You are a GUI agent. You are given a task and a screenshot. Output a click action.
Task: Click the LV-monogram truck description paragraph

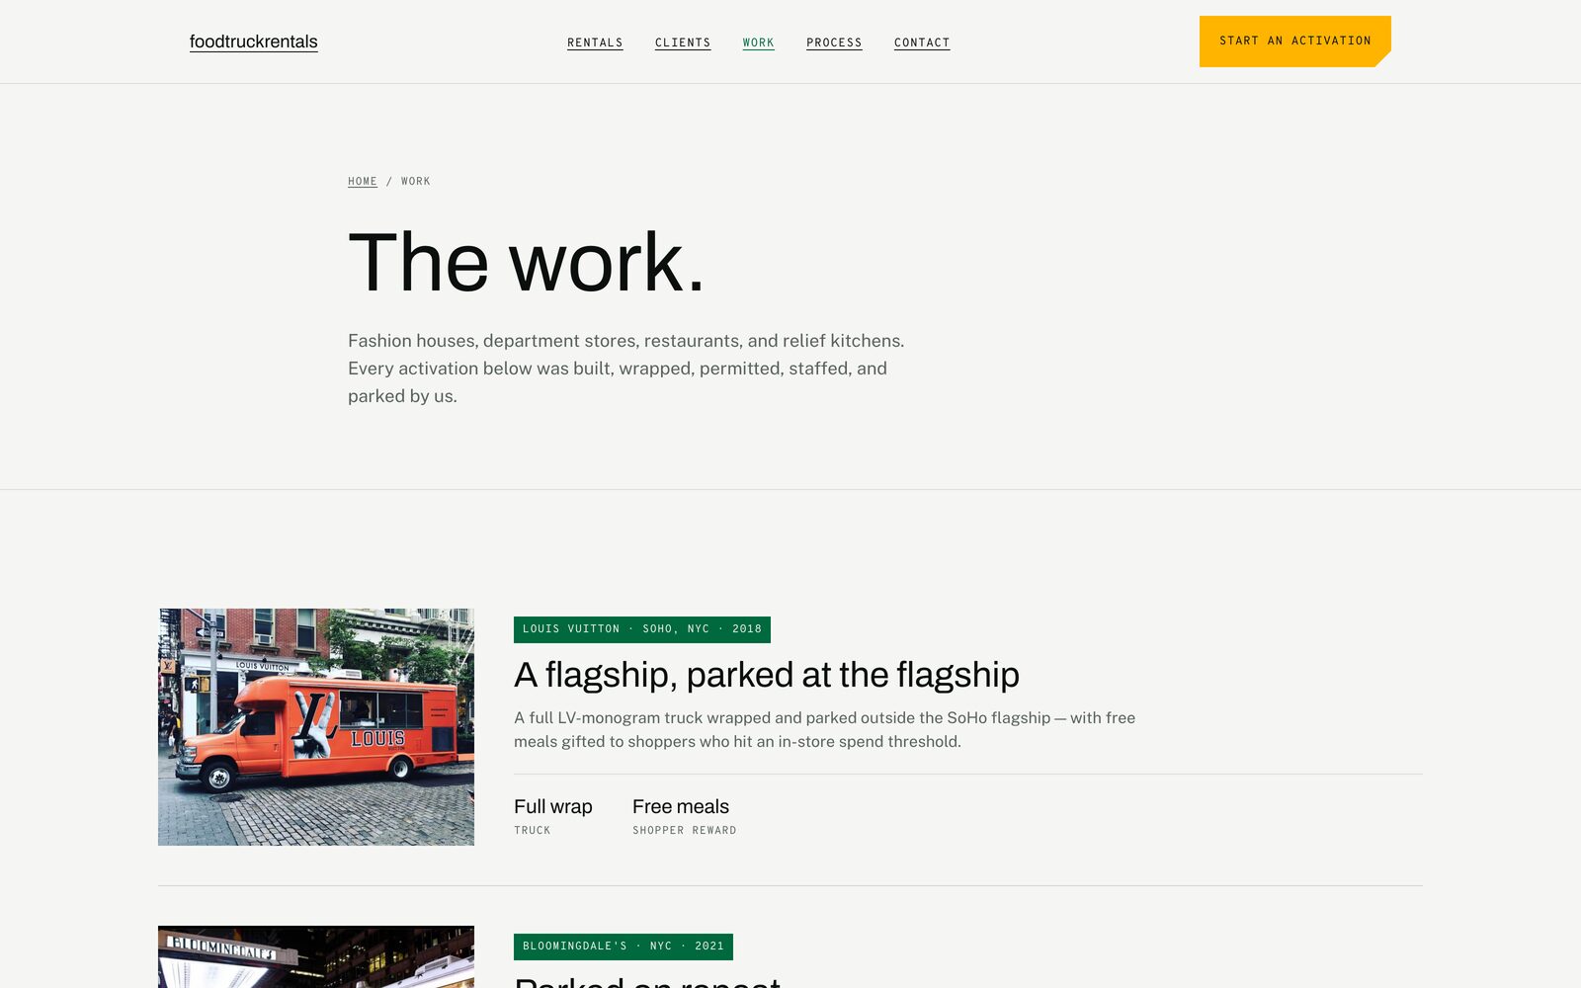(825, 730)
